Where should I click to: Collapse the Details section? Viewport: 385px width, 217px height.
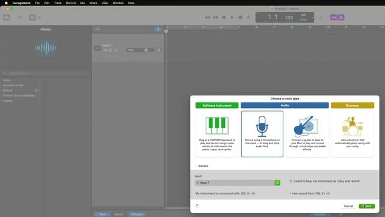click(x=196, y=166)
